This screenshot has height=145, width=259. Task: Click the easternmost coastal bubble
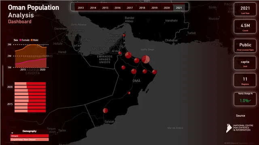point(155,72)
